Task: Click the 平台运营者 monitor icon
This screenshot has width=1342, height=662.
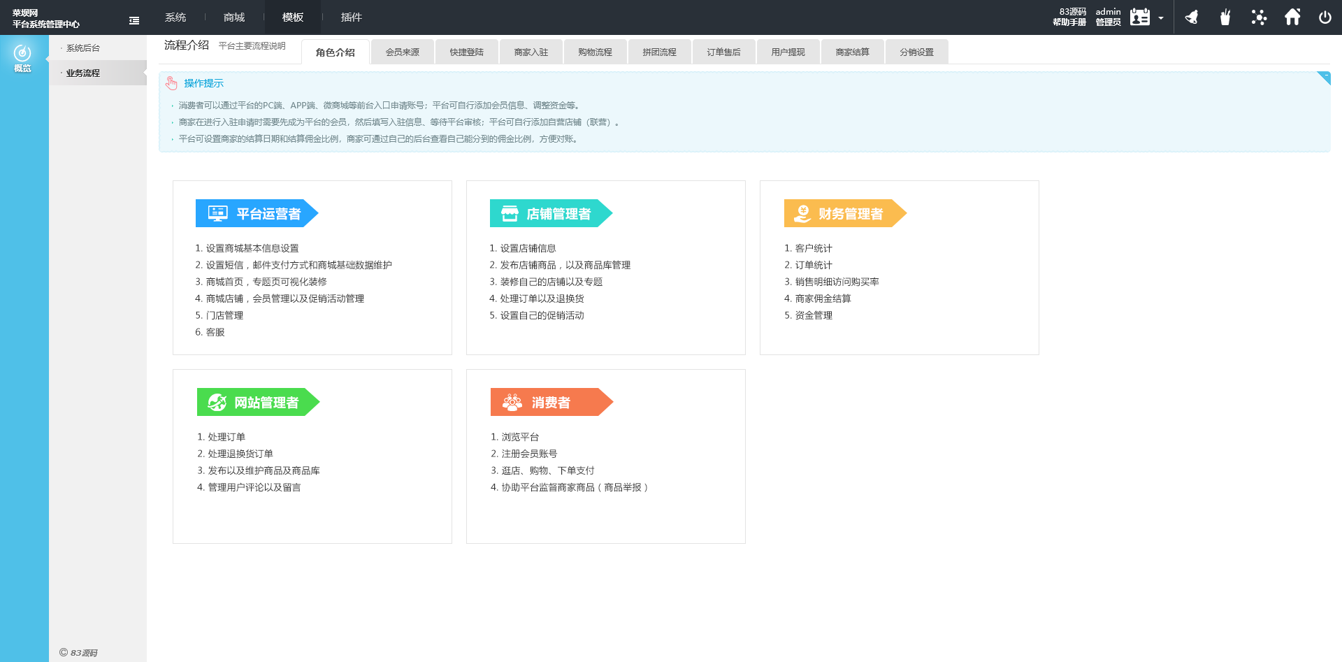Action: click(x=218, y=213)
